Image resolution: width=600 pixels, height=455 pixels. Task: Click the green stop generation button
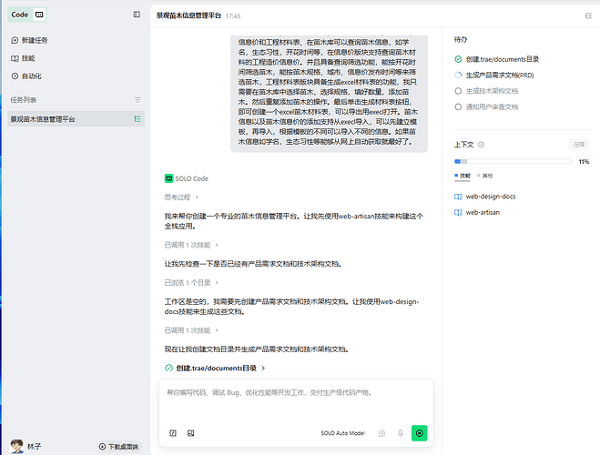pos(420,433)
